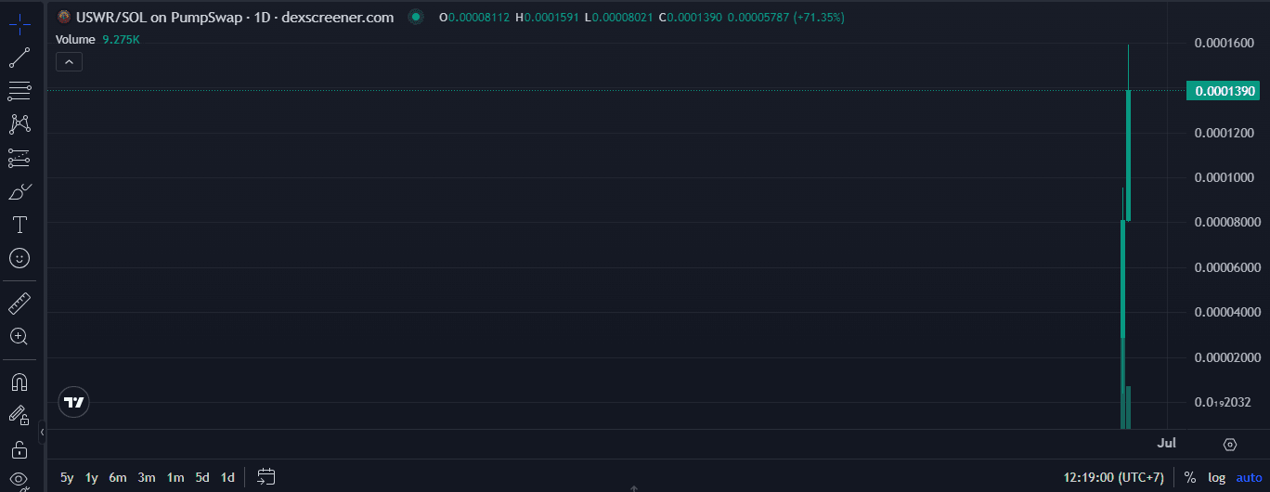The width and height of the screenshot is (1270, 492).
Task: Lock all drawing tools
Action: [19, 449]
